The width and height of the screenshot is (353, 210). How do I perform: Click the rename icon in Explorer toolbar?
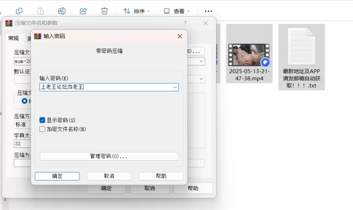62,11
